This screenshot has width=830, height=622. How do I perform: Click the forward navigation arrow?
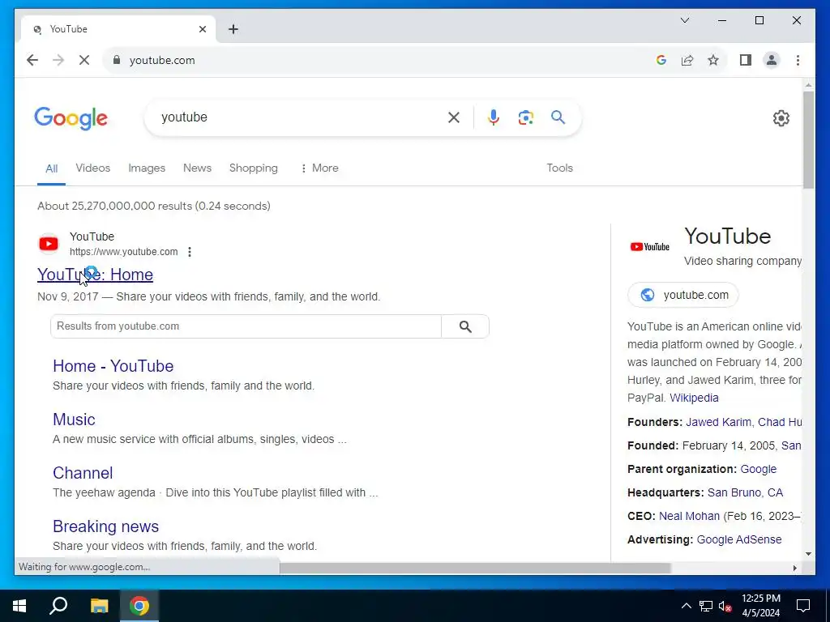[58, 60]
